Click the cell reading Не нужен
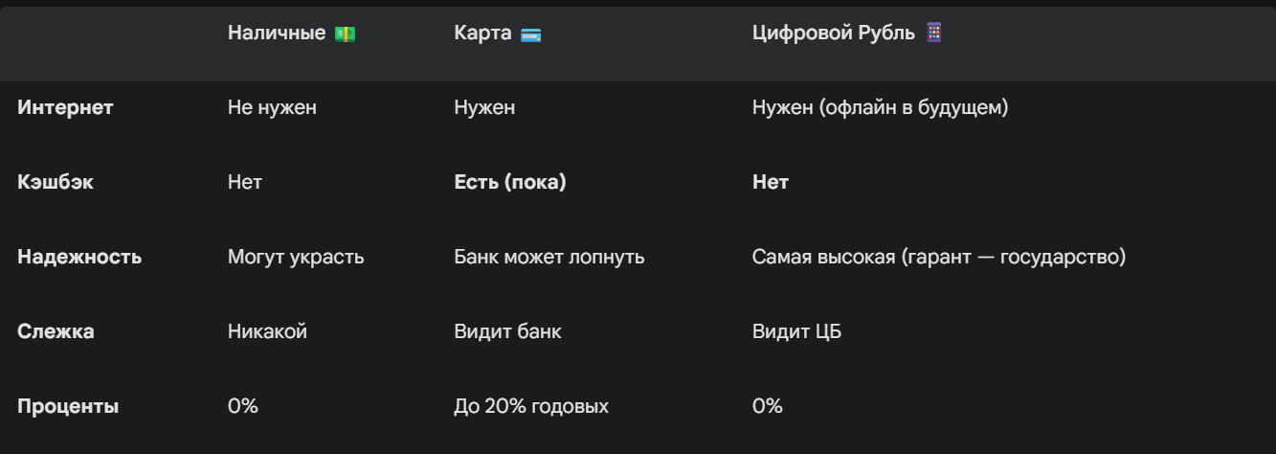1276x454 pixels. pyautogui.click(x=272, y=107)
